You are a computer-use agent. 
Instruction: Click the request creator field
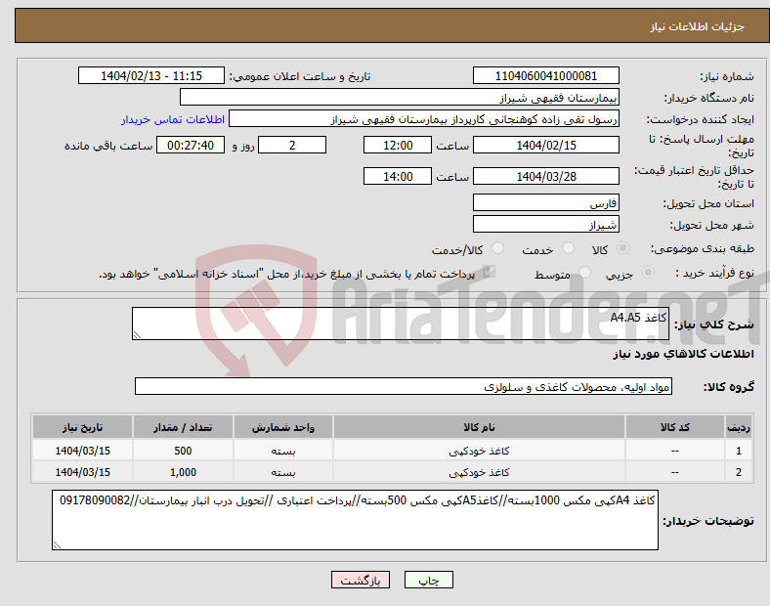coord(424,119)
